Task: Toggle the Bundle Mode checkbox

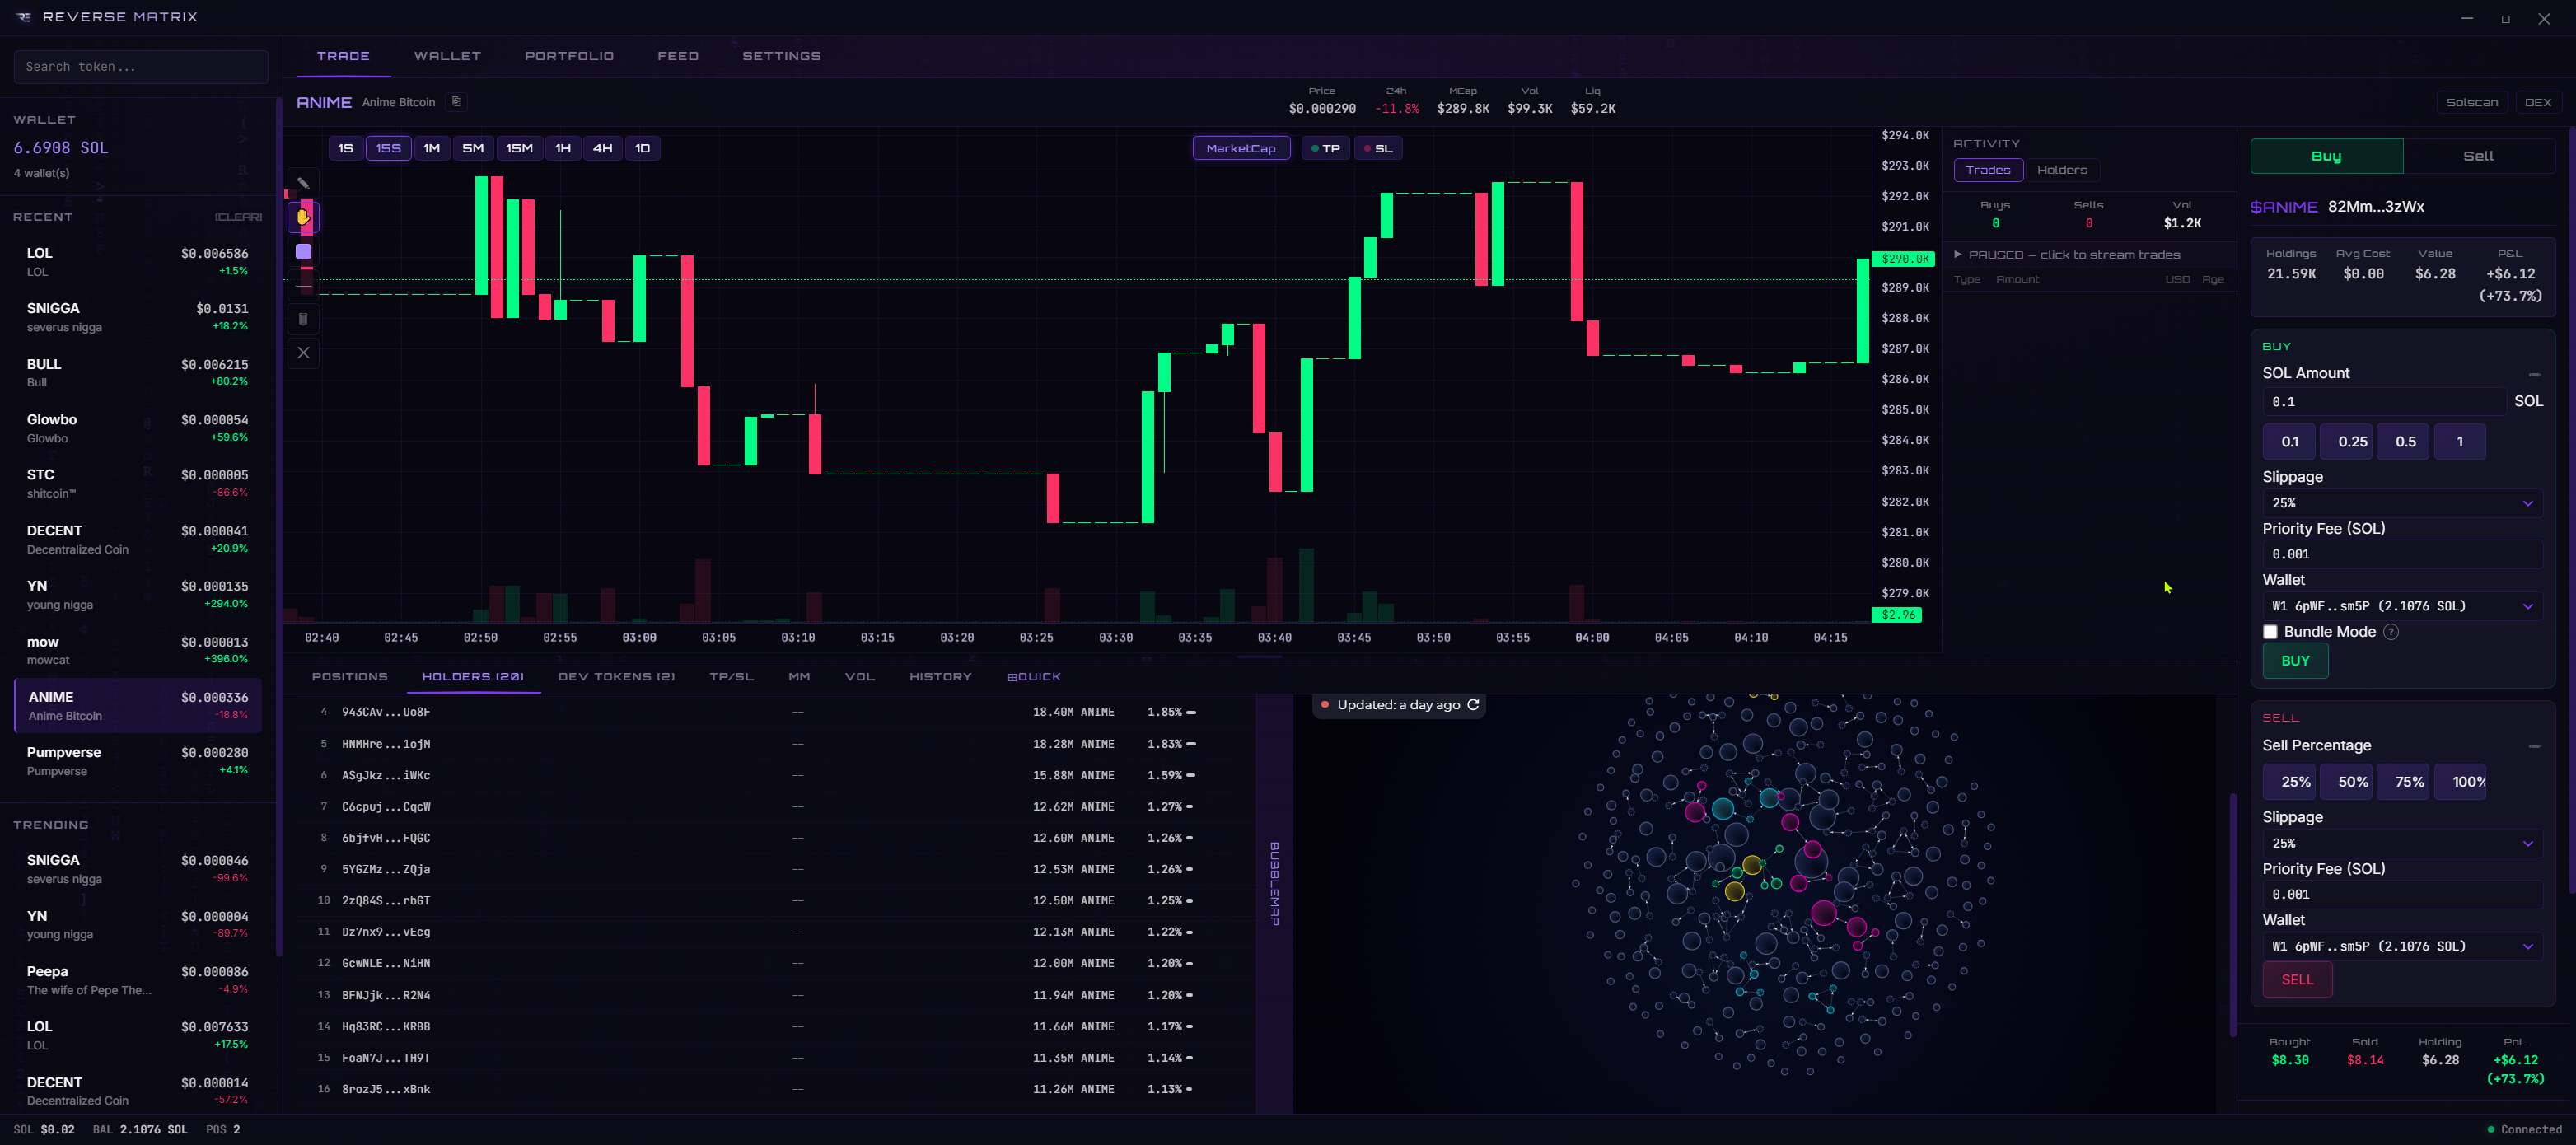Action: coord(2270,632)
